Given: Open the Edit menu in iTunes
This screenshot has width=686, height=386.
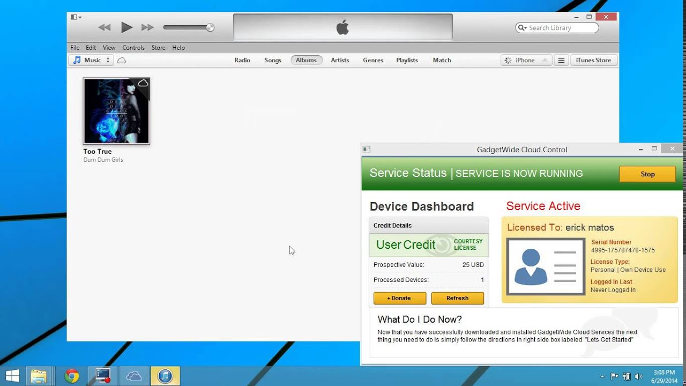Looking at the screenshot, I should [91, 48].
